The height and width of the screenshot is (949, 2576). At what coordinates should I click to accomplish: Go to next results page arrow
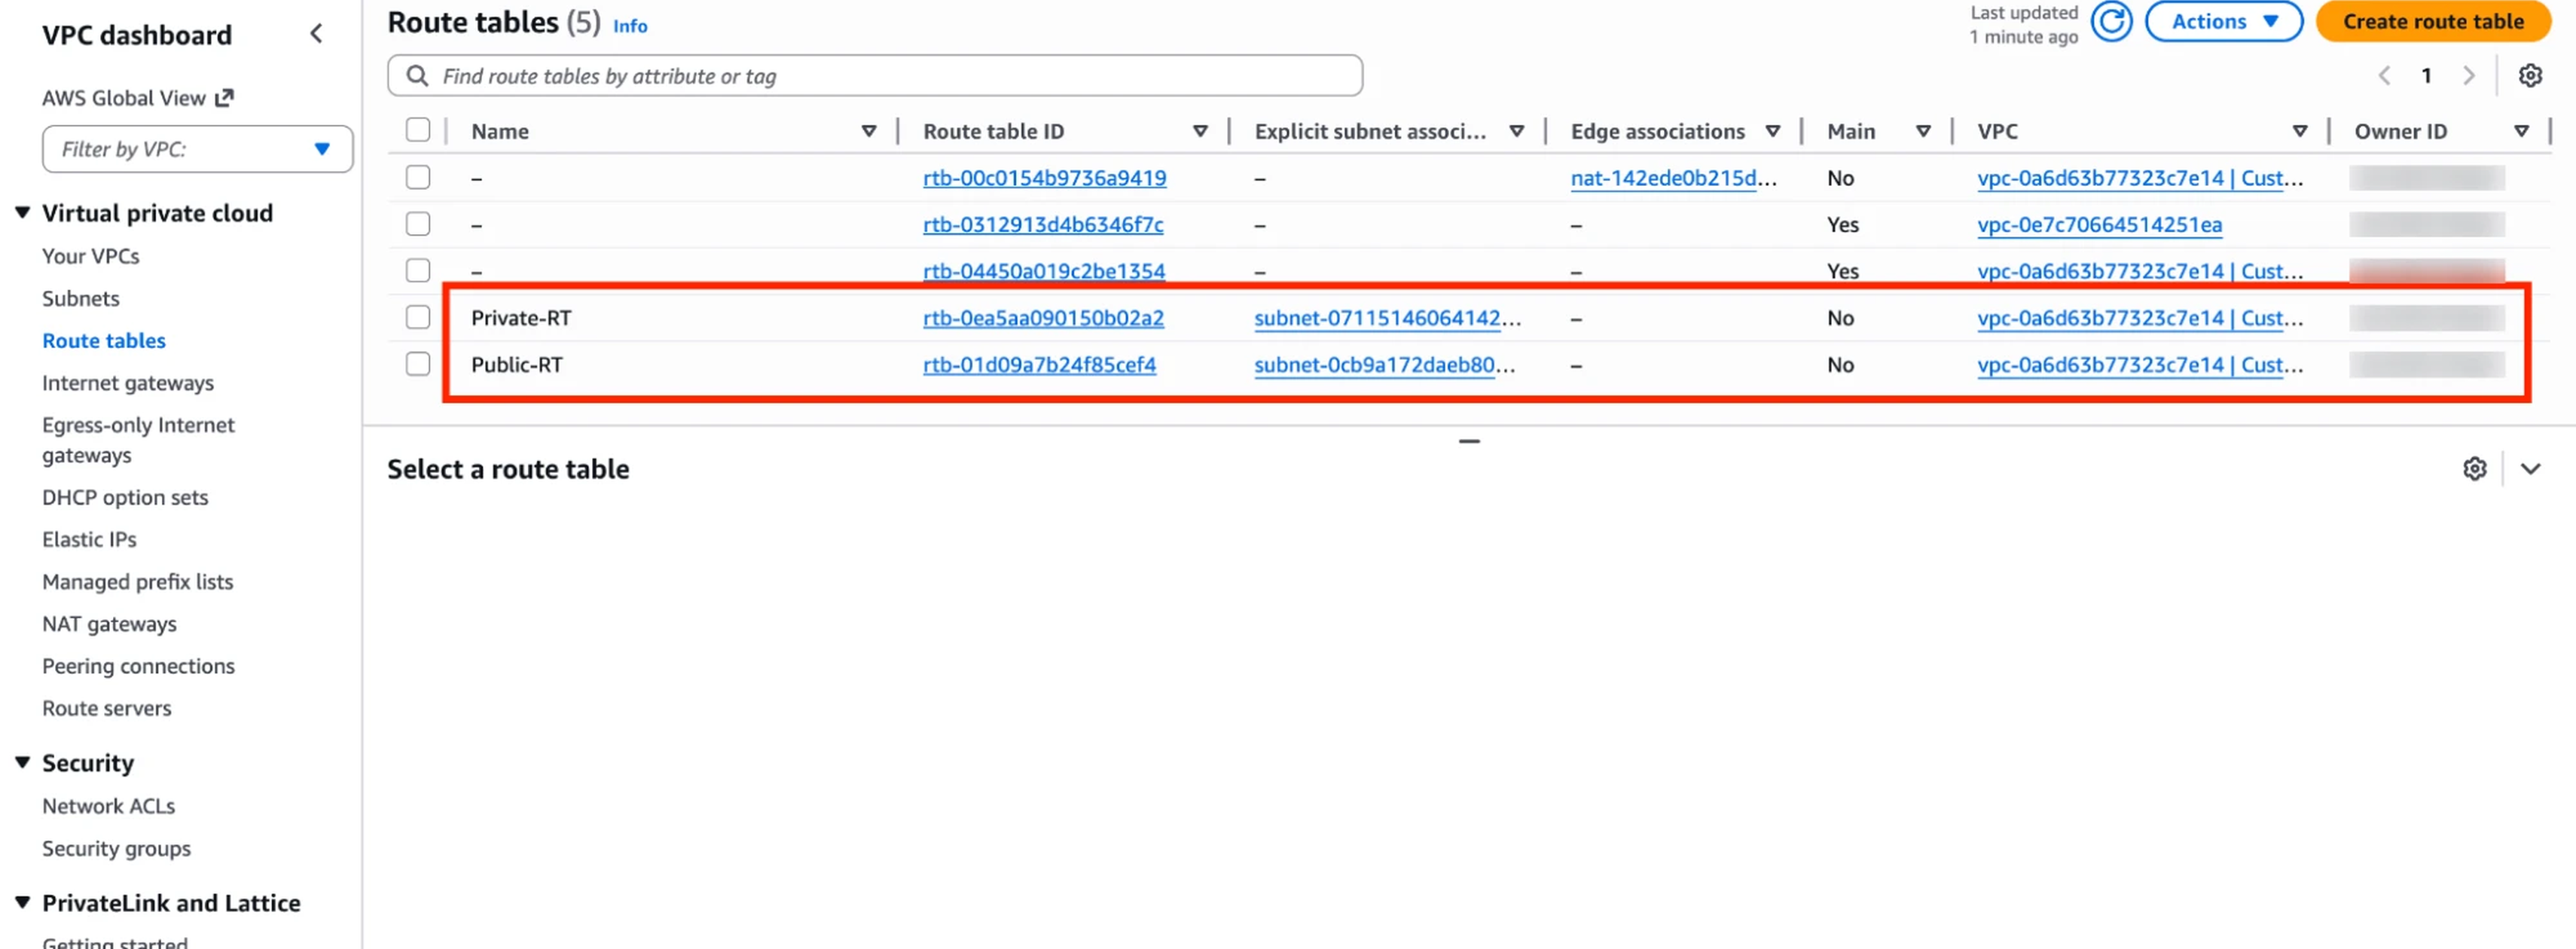[x=2468, y=75]
